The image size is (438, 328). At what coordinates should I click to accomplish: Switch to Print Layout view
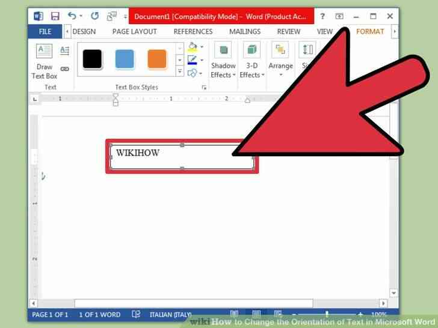point(256,314)
